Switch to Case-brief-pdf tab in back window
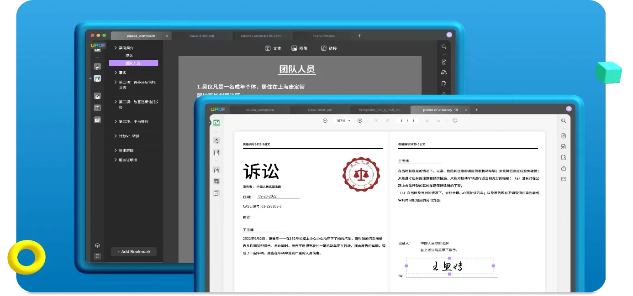 [x=202, y=36]
